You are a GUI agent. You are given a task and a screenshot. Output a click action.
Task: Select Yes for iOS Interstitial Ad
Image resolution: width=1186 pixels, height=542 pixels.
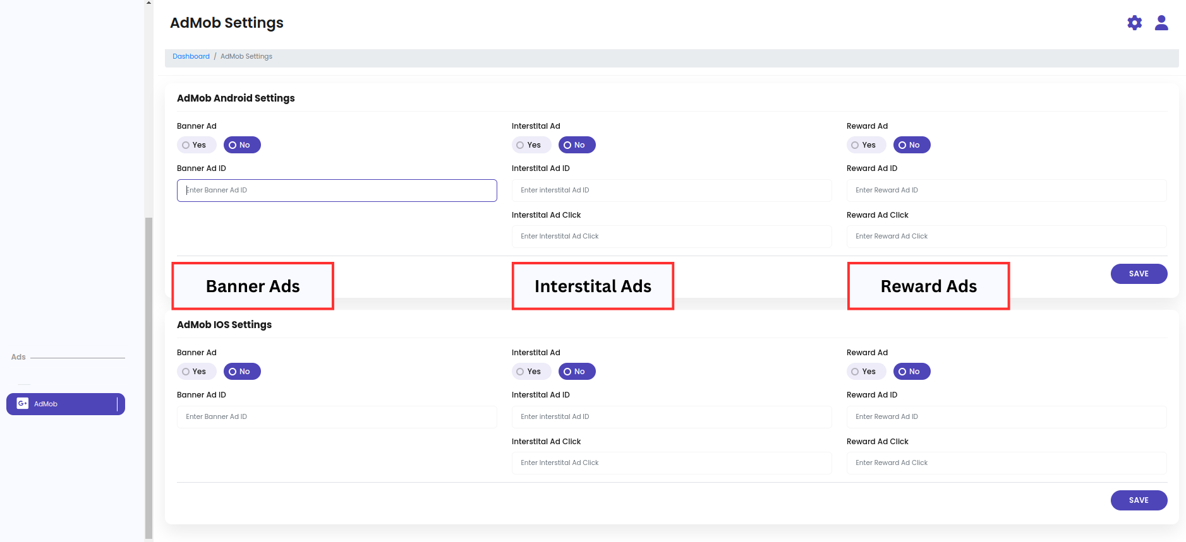click(531, 372)
